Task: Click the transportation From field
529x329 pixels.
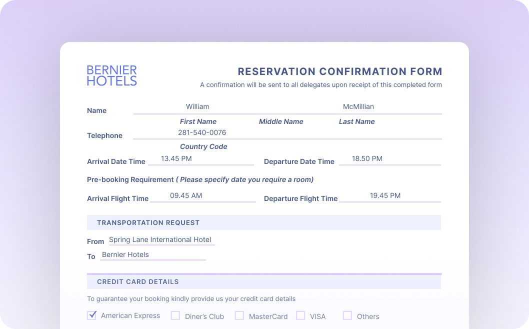Action: 160,240
